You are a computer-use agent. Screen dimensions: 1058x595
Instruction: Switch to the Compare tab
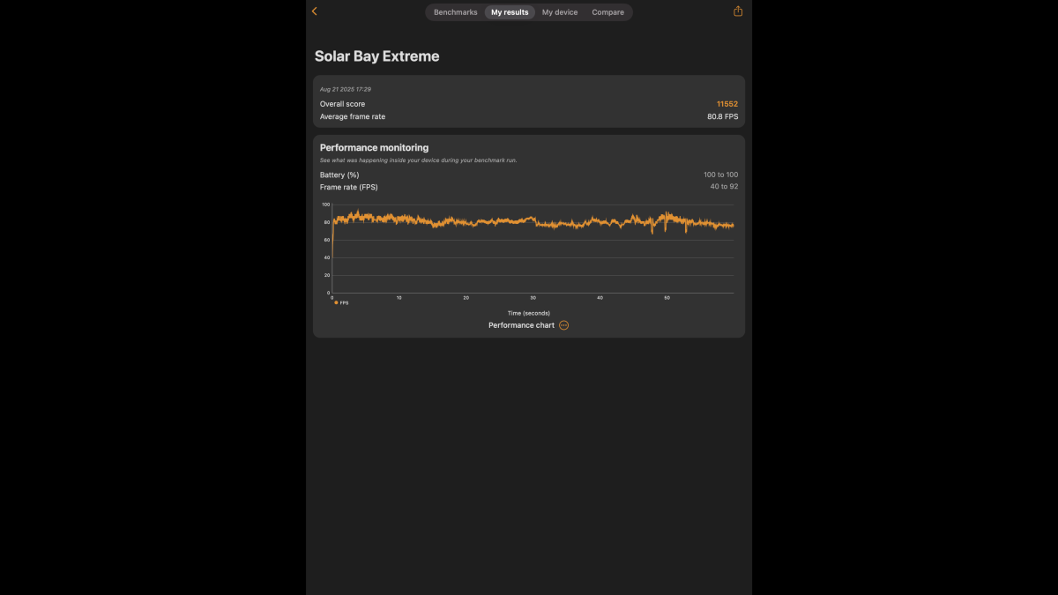608,12
